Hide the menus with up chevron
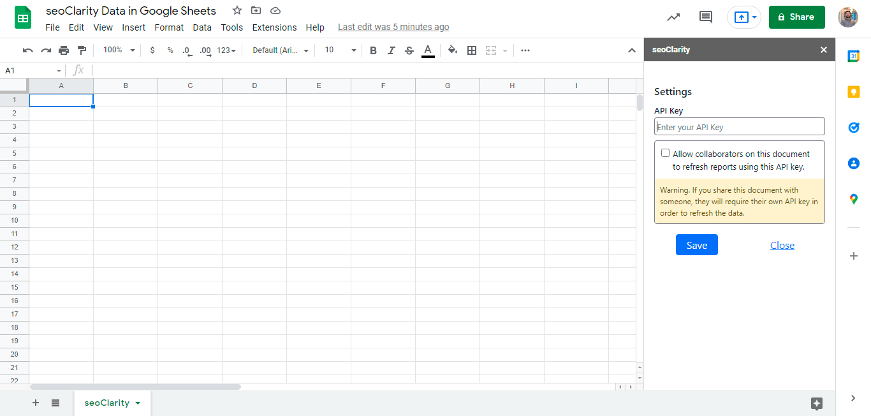This screenshot has width=871, height=416. 632,50
